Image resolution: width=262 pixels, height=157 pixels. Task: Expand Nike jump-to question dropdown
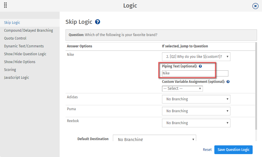pos(196,57)
